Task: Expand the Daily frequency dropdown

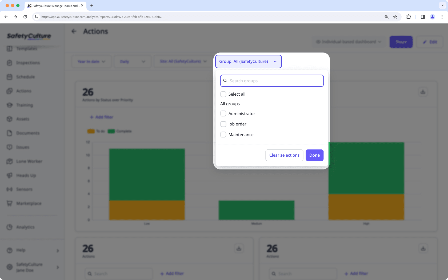Action: point(133,61)
